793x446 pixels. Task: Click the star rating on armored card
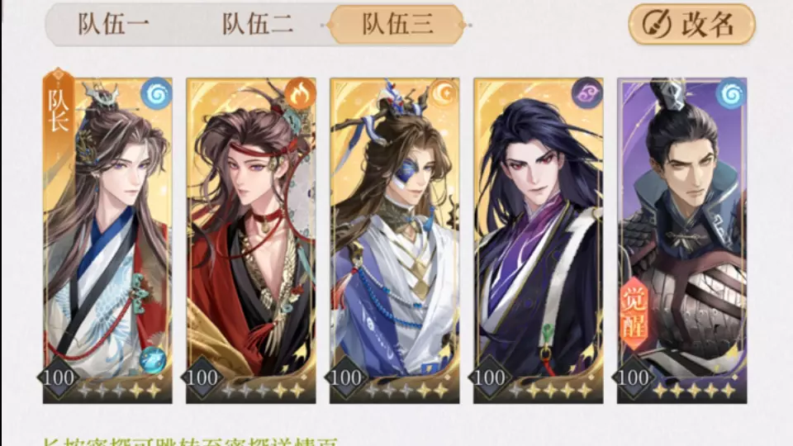pyautogui.click(x=694, y=390)
